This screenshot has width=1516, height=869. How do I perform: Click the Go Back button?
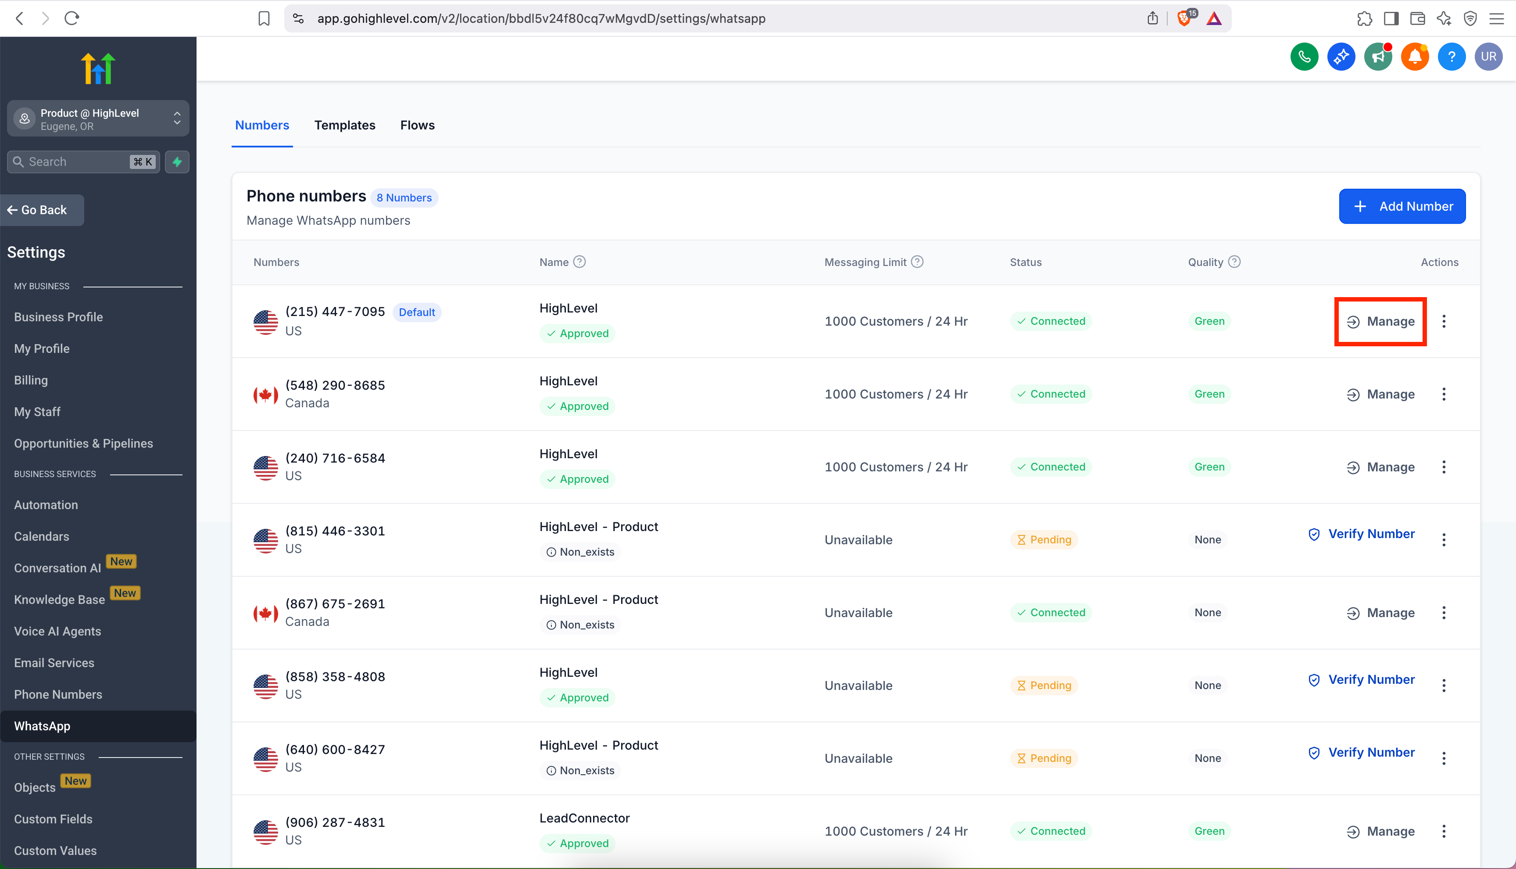[42, 210]
